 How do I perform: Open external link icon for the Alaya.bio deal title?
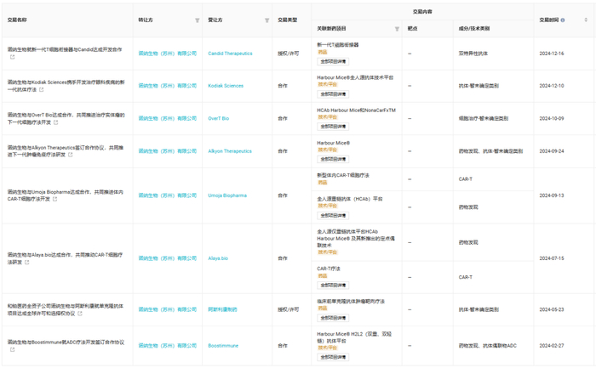point(27,262)
